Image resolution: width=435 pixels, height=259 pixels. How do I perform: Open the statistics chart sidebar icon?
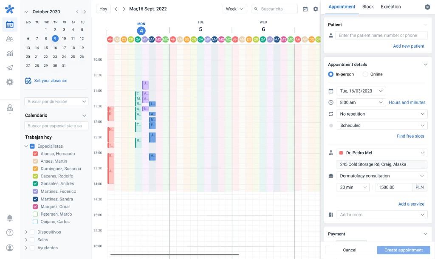tap(10, 53)
